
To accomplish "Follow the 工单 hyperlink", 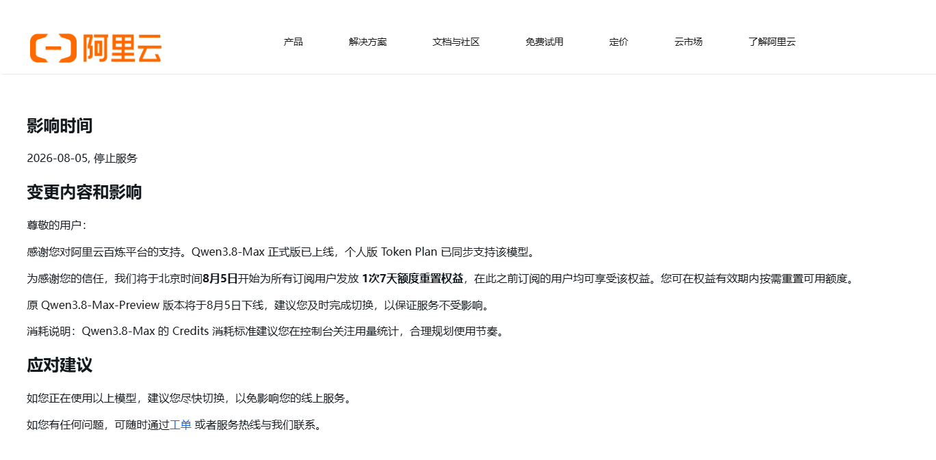I will (x=181, y=425).
